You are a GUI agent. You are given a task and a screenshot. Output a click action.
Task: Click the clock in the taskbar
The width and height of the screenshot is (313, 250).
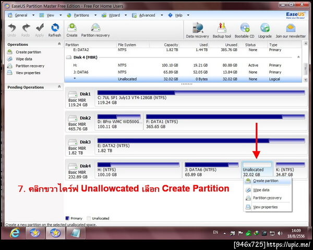tap(296, 233)
